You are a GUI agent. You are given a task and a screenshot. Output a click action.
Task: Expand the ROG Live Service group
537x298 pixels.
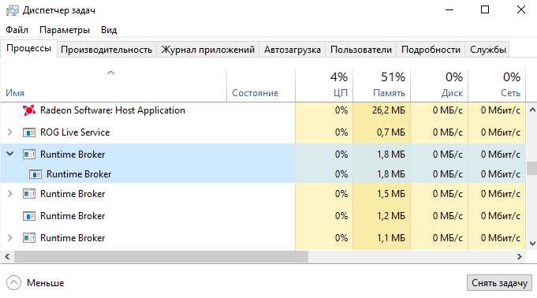(10, 132)
